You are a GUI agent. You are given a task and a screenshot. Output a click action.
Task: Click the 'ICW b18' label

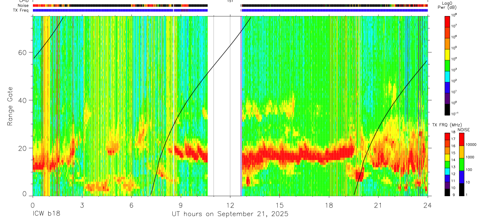pos(46,214)
